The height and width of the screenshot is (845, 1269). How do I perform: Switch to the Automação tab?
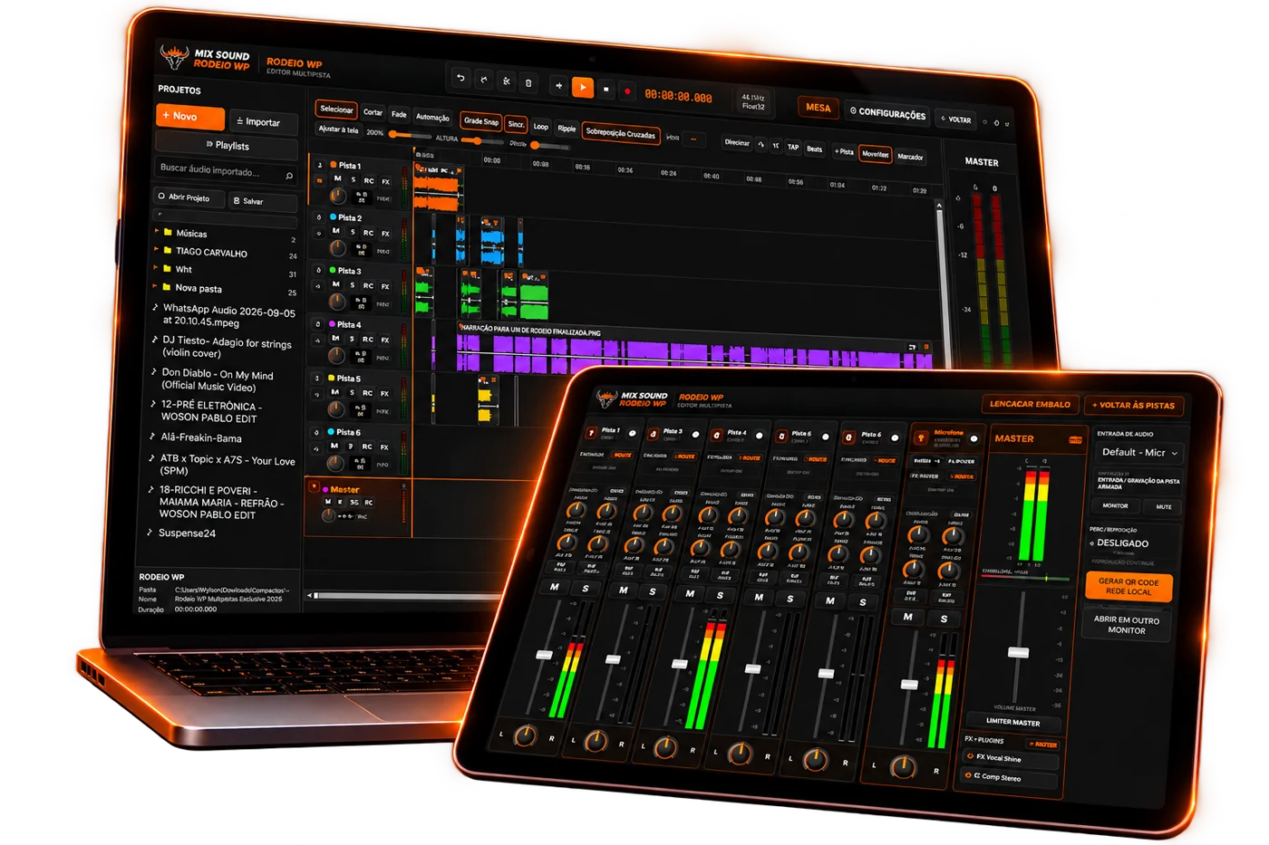tap(432, 118)
